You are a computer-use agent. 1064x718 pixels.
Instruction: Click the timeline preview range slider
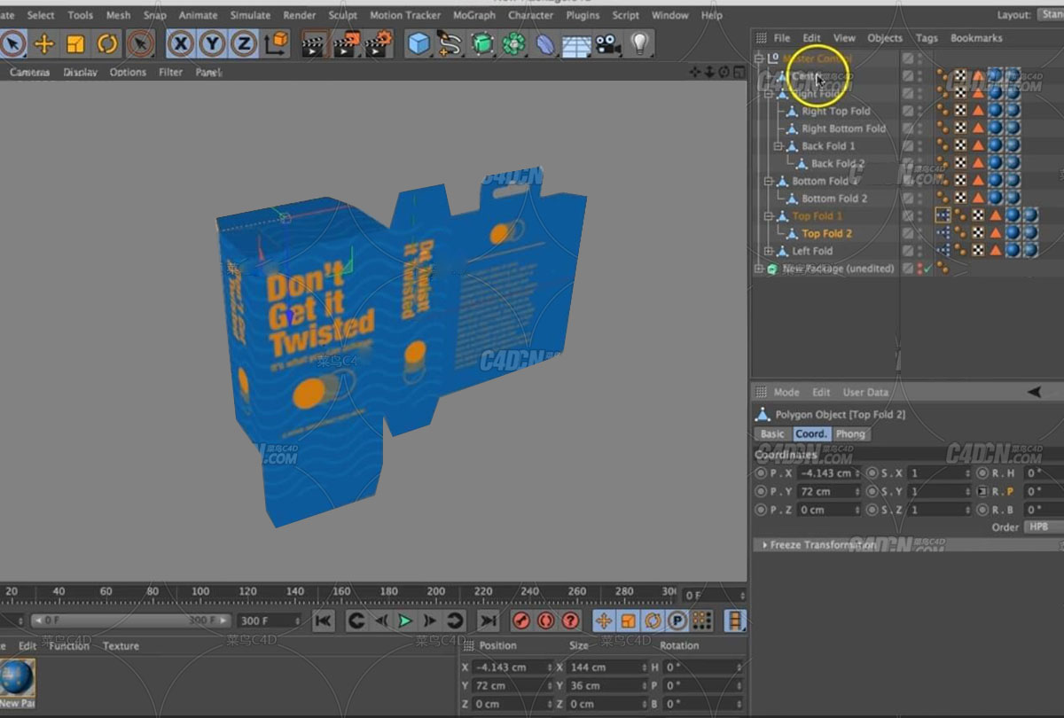point(131,621)
